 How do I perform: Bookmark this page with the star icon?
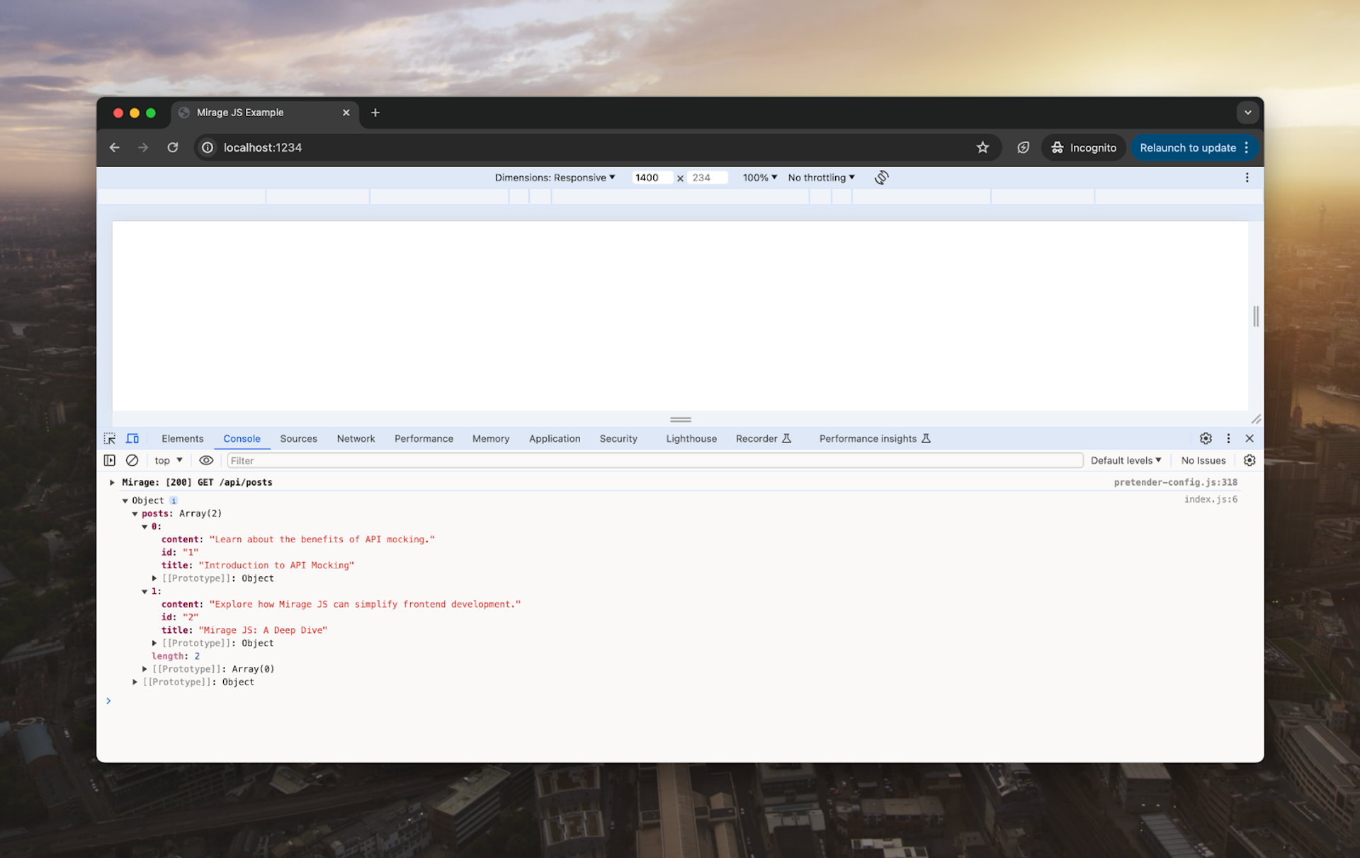tap(982, 147)
